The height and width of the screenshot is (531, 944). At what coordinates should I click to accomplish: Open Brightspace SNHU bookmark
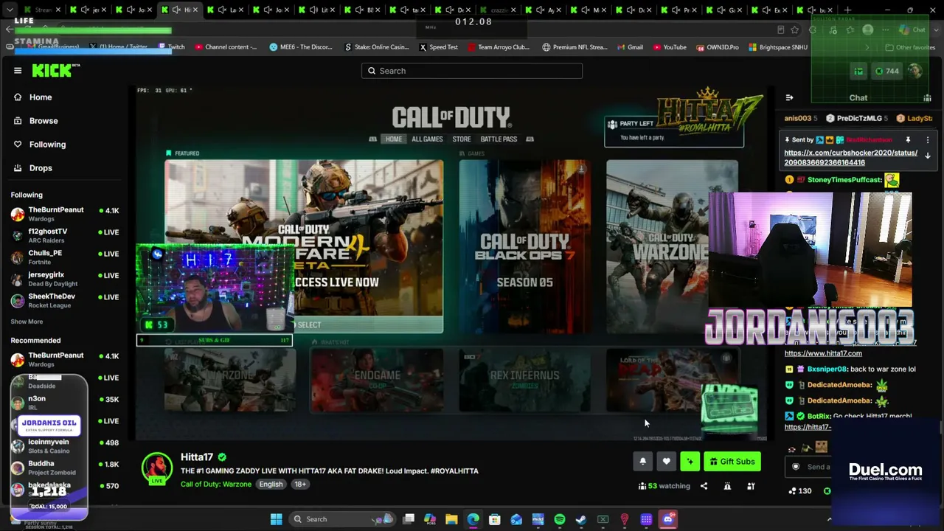coord(777,47)
